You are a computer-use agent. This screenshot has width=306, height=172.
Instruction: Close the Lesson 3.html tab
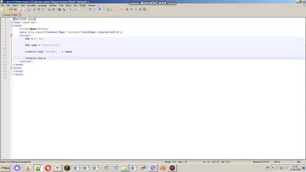(19, 15)
